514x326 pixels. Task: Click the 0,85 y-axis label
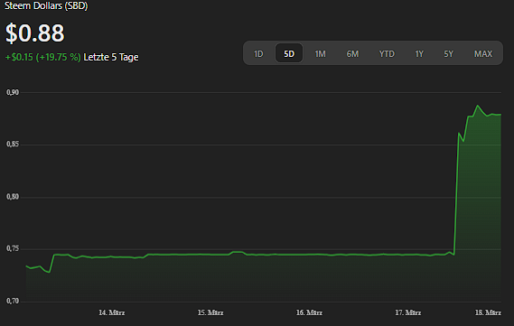pos(13,144)
